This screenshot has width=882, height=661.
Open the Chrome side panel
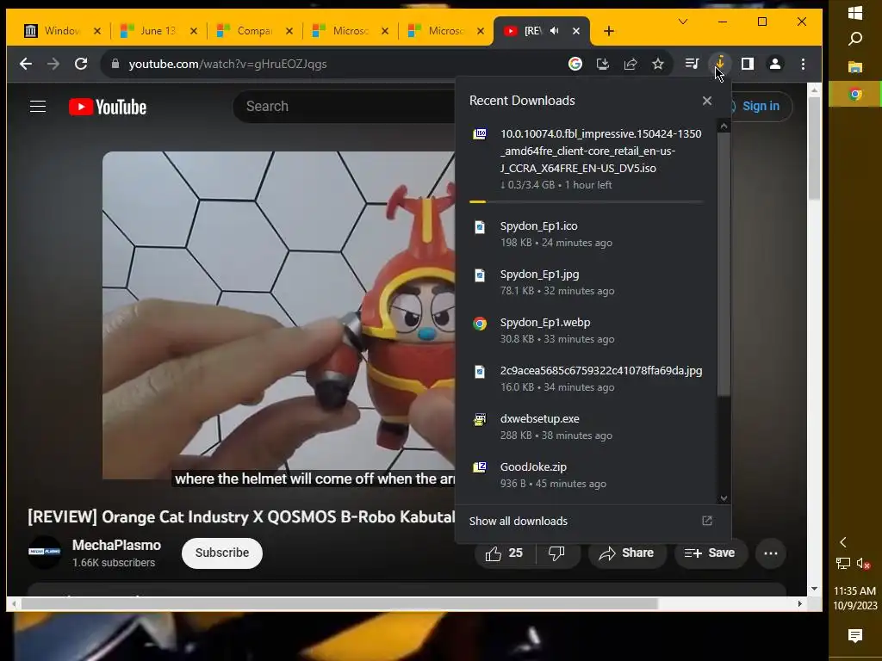(x=747, y=64)
